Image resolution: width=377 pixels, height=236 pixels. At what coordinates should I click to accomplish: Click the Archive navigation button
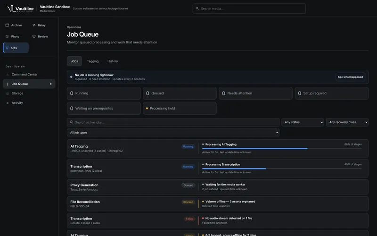(x=16, y=25)
